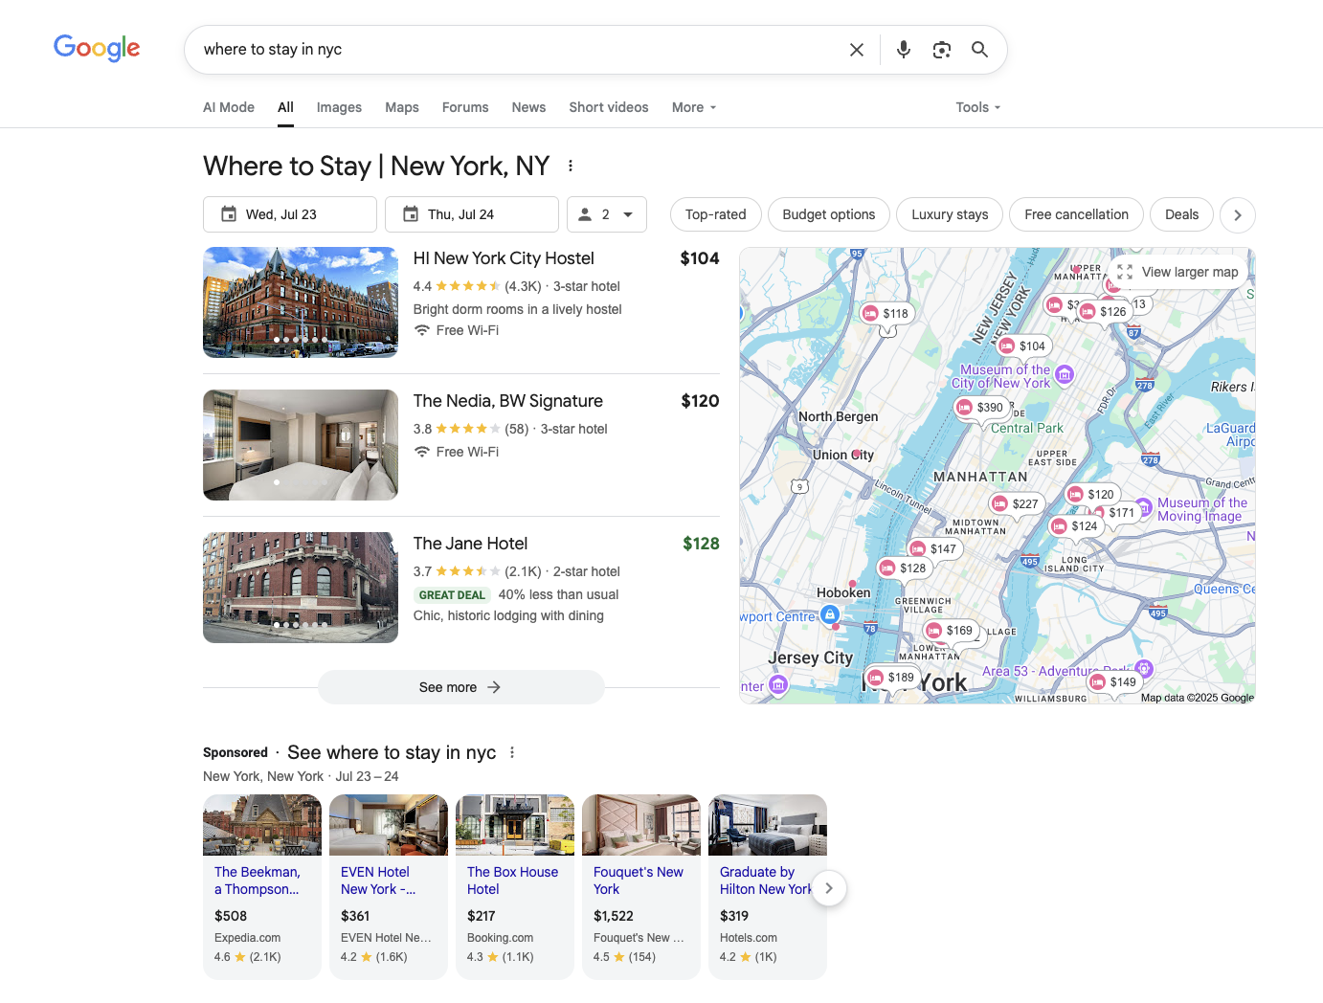Switch to News tab
The width and height of the screenshot is (1323, 1003).
click(x=528, y=107)
